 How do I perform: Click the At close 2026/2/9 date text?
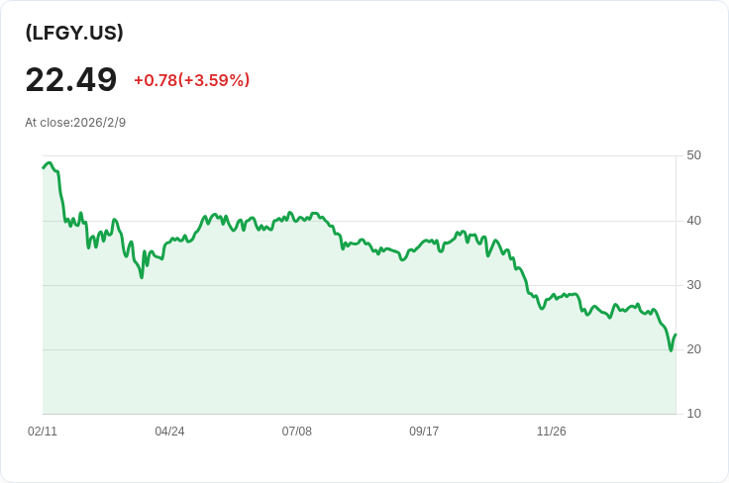click(75, 123)
